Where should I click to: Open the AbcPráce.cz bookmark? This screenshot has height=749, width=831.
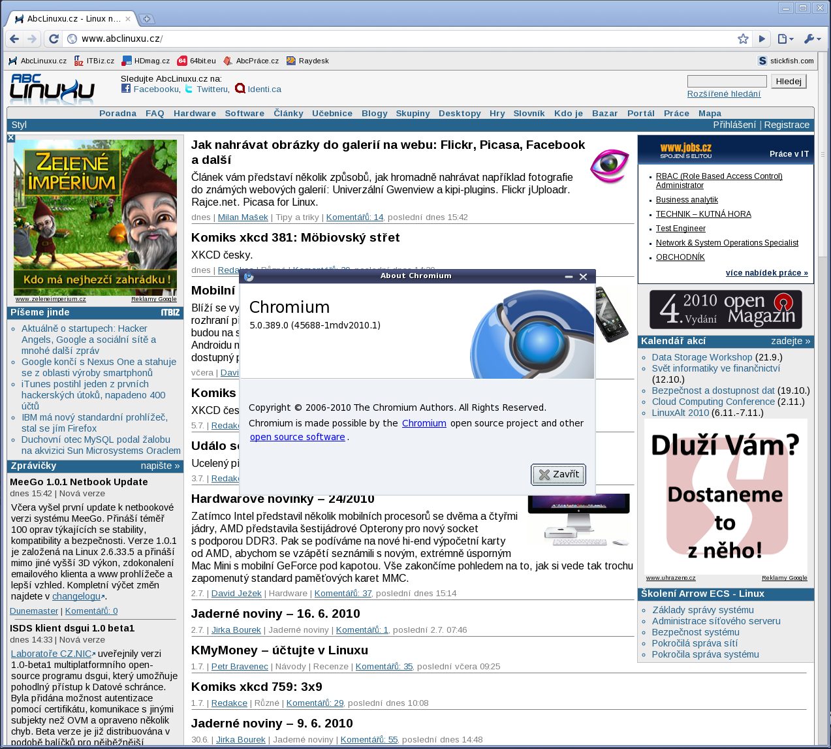251,61
